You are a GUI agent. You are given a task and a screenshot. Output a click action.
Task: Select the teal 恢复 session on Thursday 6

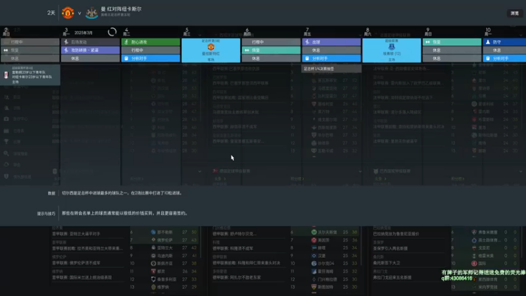(271, 50)
